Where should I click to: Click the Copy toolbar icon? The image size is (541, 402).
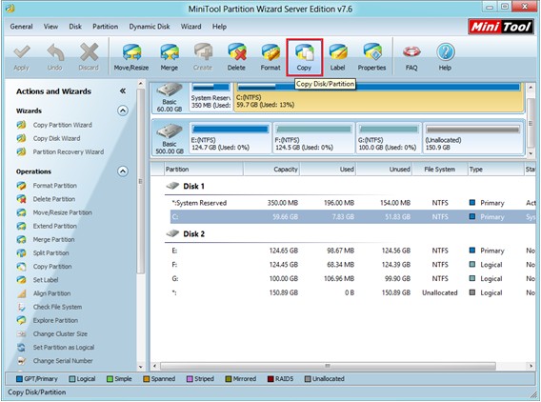(x=305, y=57)
